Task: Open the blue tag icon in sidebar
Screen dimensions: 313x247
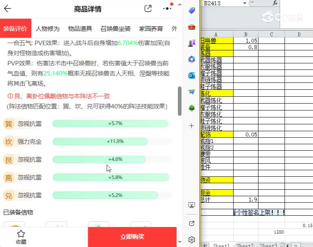Action: point(191,11)
